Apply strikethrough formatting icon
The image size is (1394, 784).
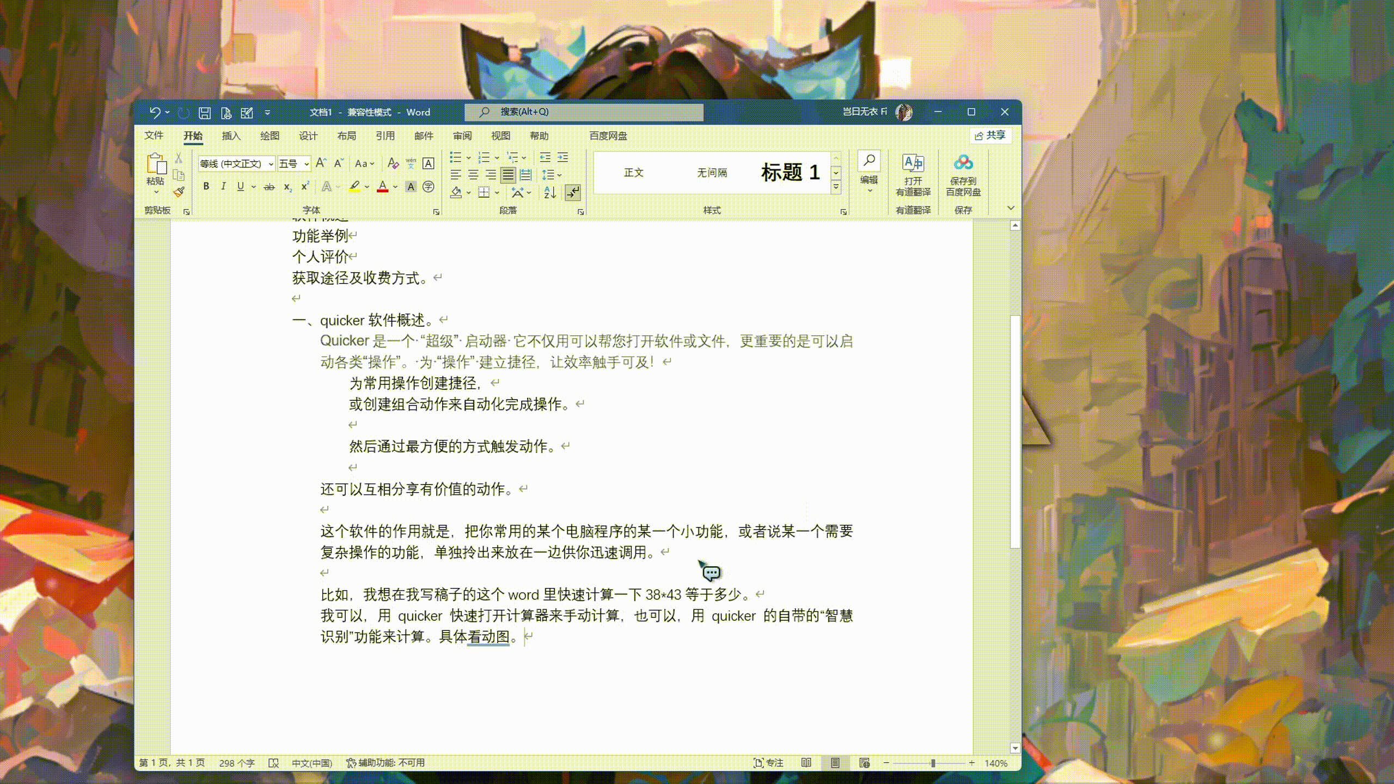point(269,187)
